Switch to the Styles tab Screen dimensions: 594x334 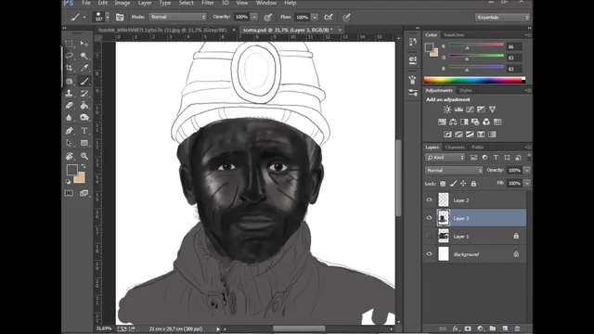466,91
